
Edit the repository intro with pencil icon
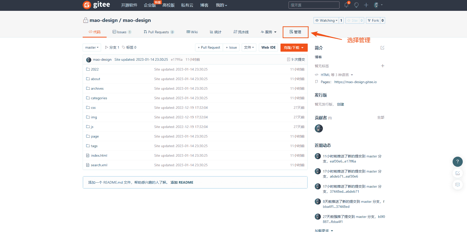pyautogui.click(x=382, y=48)
